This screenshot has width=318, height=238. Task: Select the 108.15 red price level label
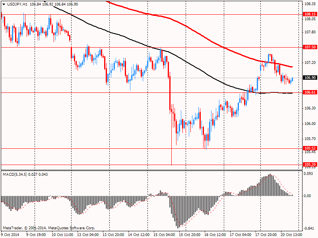[x=310, y=14]
